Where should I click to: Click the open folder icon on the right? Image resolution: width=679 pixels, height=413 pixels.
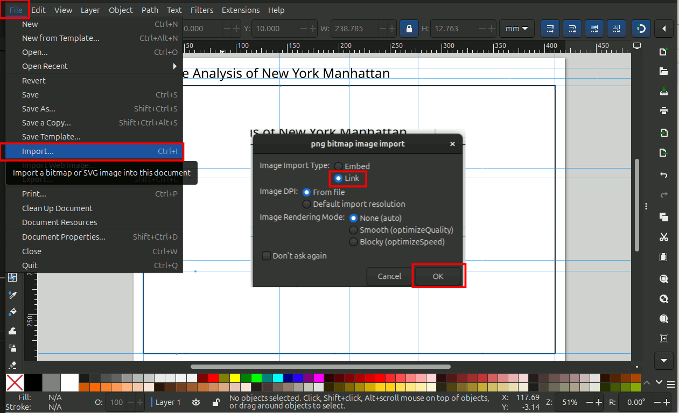tap(664, 71)
